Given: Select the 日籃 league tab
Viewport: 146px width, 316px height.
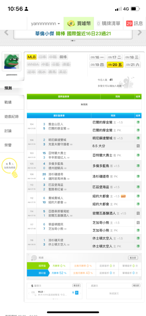Looking at the screenshot, I should click(56, 64).
